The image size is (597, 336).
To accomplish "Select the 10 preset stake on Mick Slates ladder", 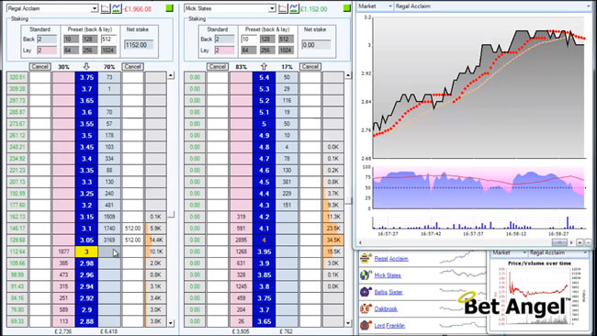I will pyautogui.click(x=249, y=39).
